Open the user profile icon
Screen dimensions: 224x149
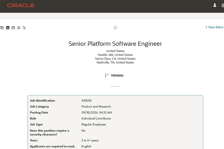coord(215,5)
